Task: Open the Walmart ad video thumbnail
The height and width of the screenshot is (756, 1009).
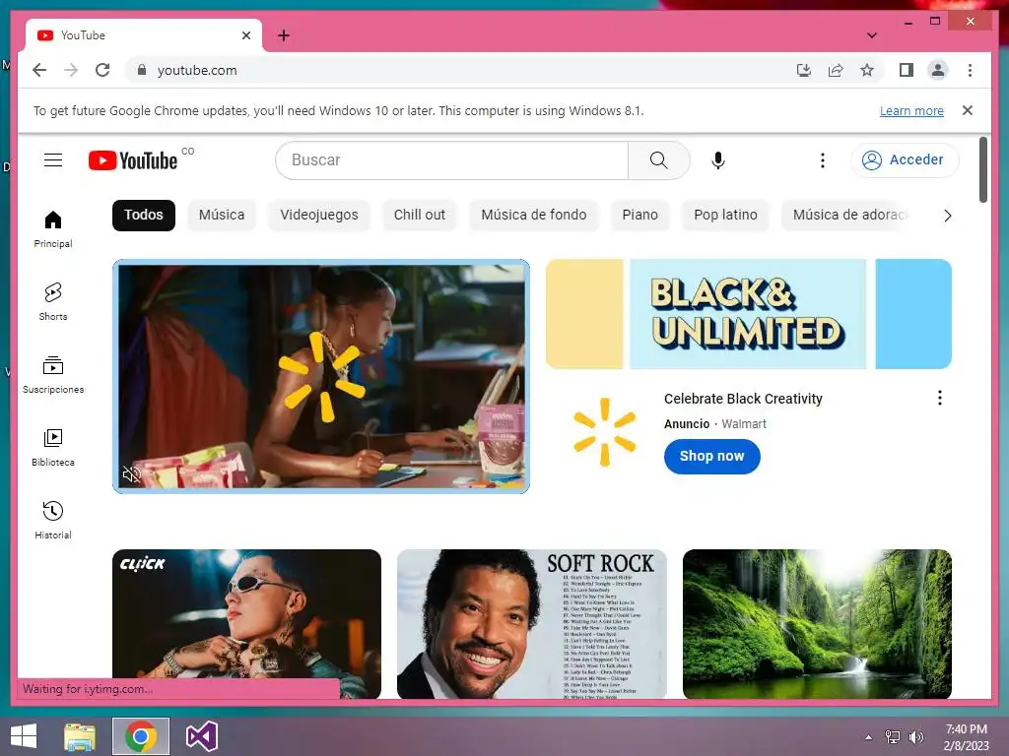Action: (321, 377)
